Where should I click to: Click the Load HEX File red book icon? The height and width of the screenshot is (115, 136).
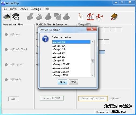click(90, 17)
